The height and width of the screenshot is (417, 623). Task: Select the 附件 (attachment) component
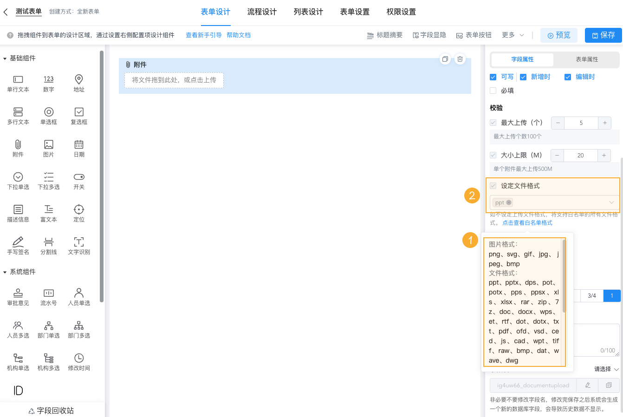[18, 148]
